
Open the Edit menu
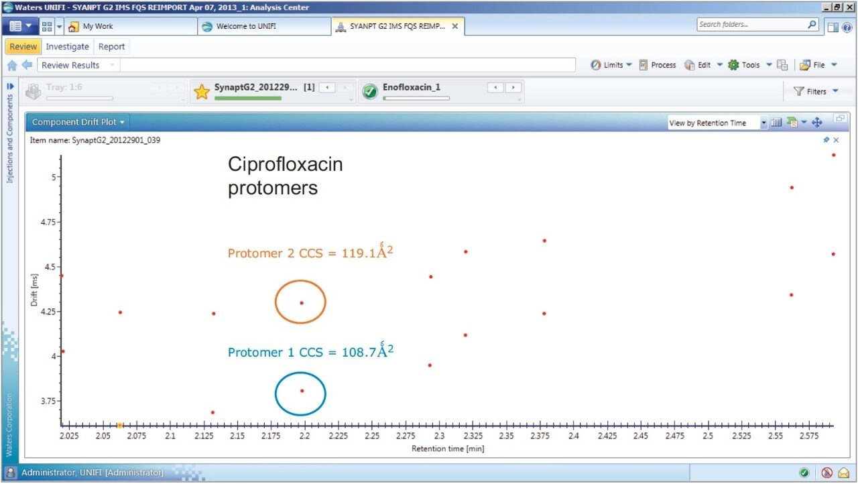[698, 65]
